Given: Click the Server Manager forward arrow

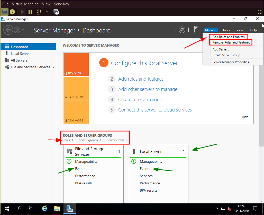Looking at the screenshot, I should pyautogui.click(x=17, y=30).
